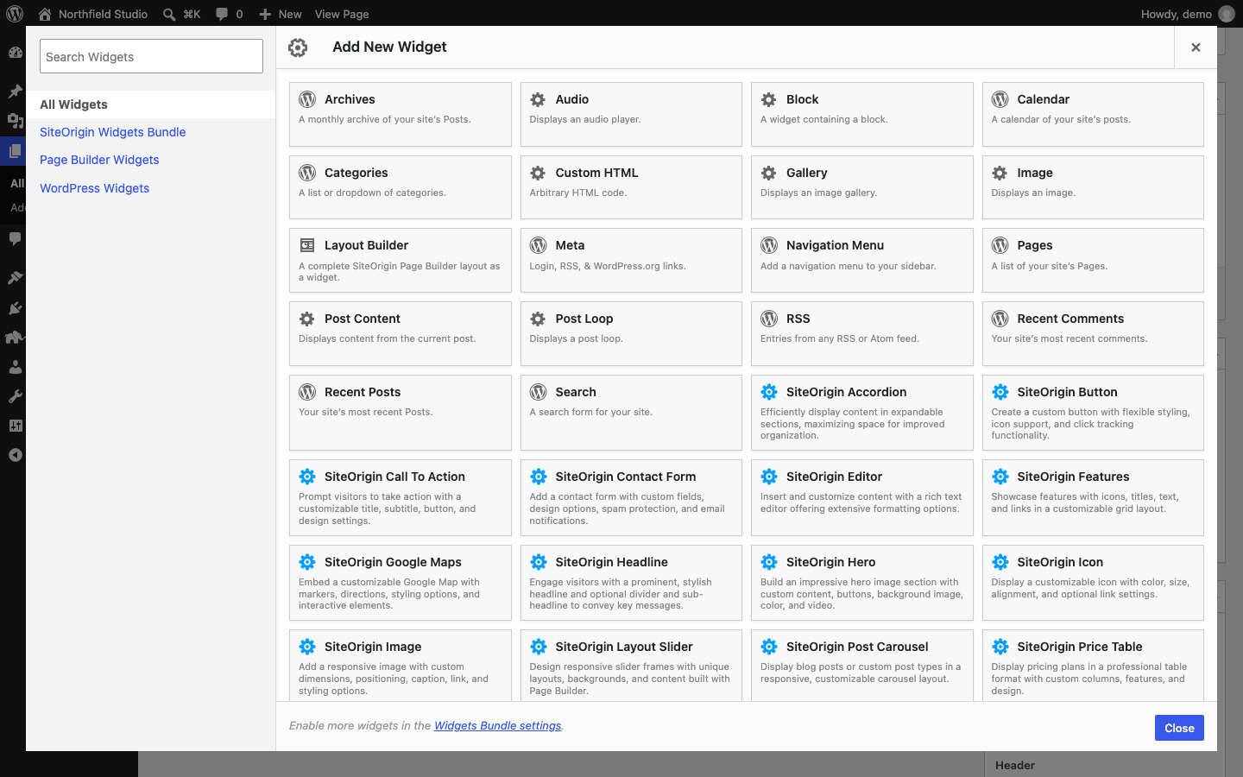The height and width of the screenshot is (777, 1243).
Task: Click the Audio widget gear icon
Action: 538,99
